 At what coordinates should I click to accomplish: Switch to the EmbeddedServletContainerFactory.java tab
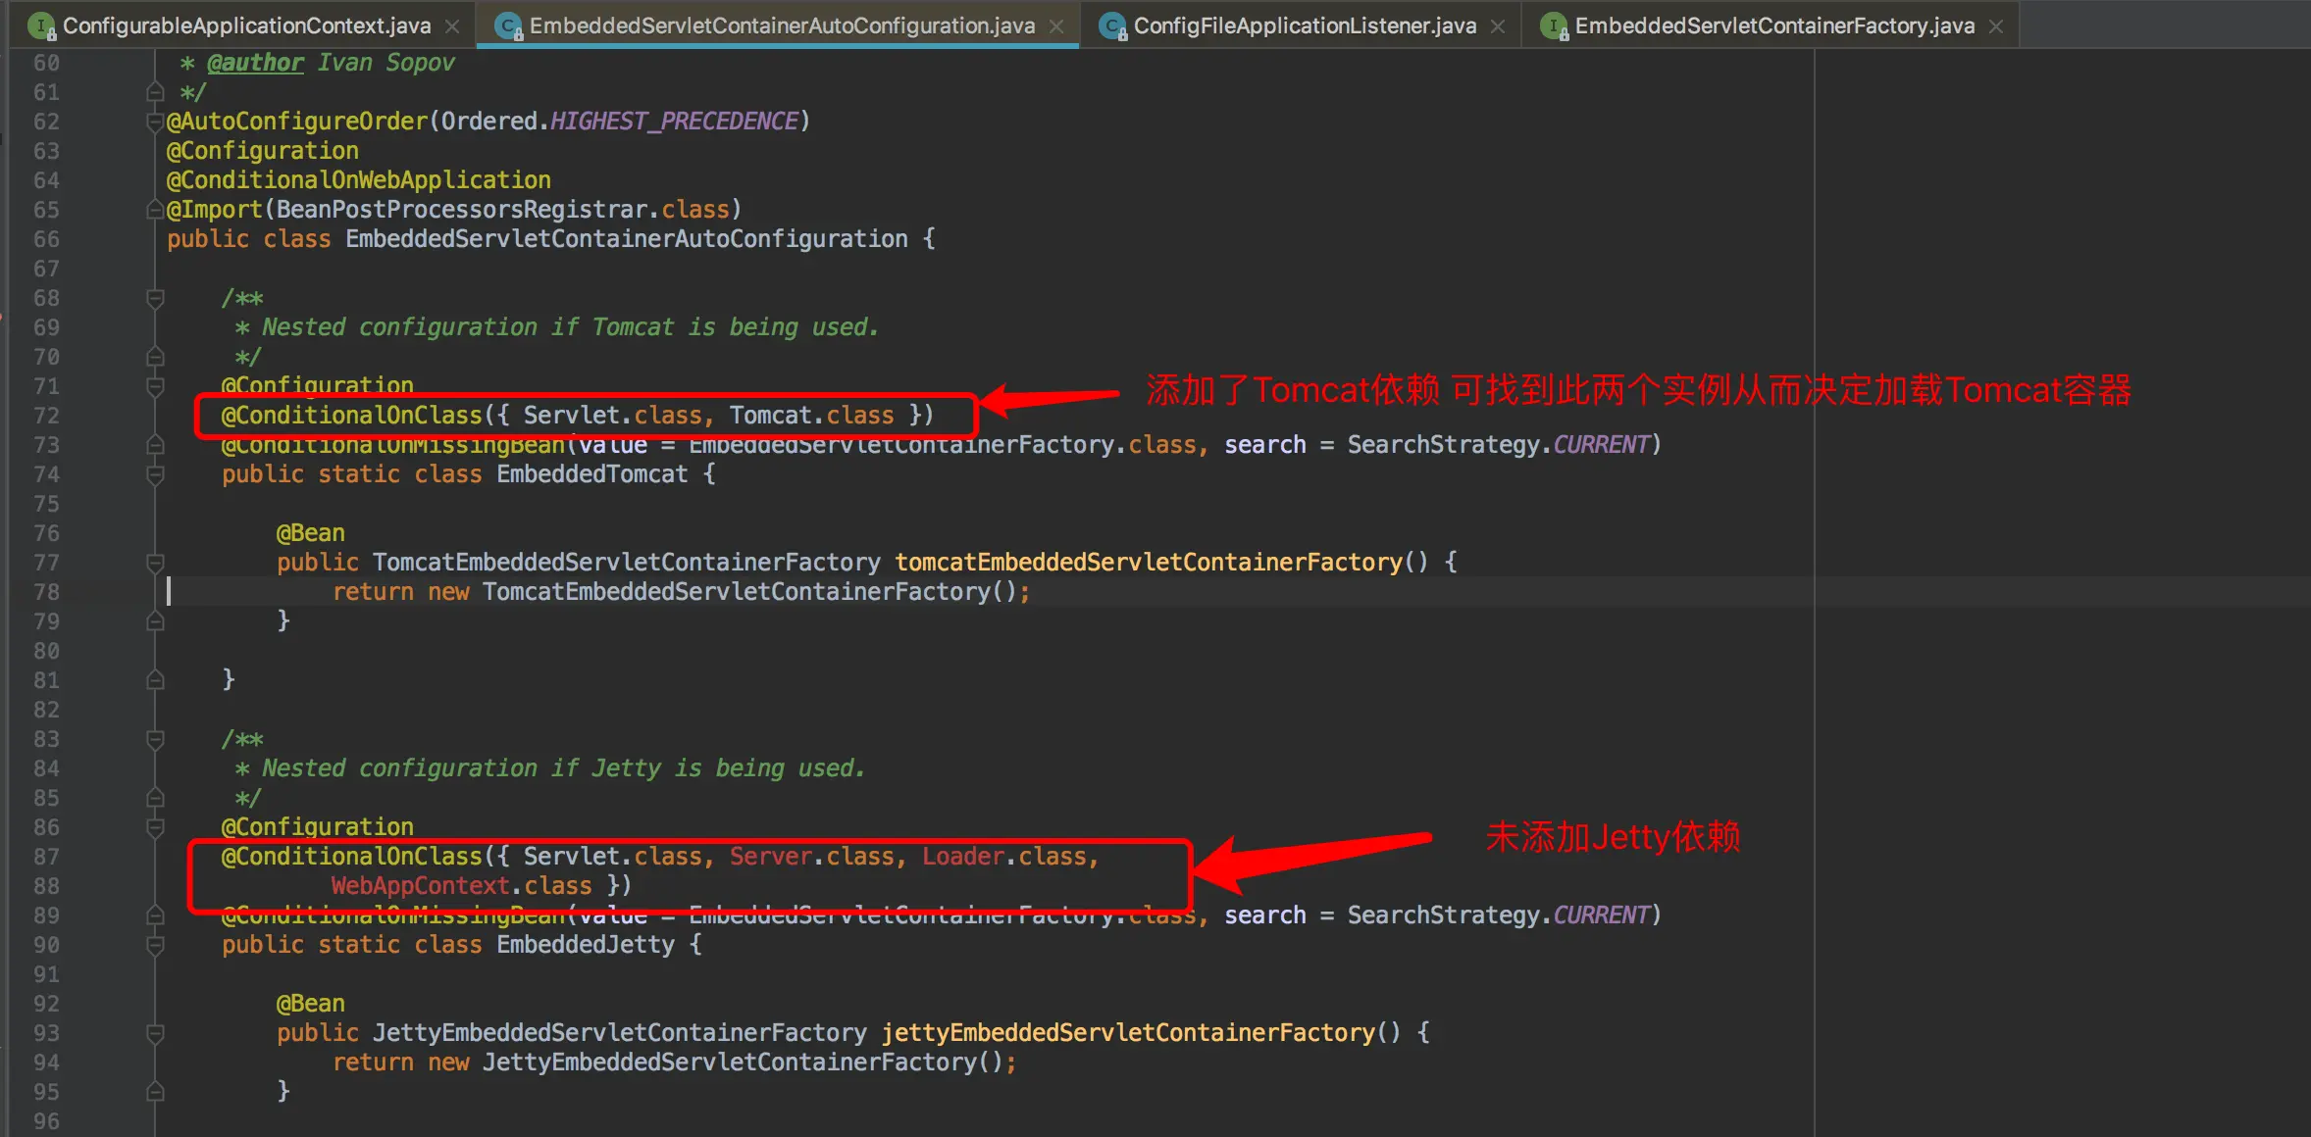[x=1773, y=26]
